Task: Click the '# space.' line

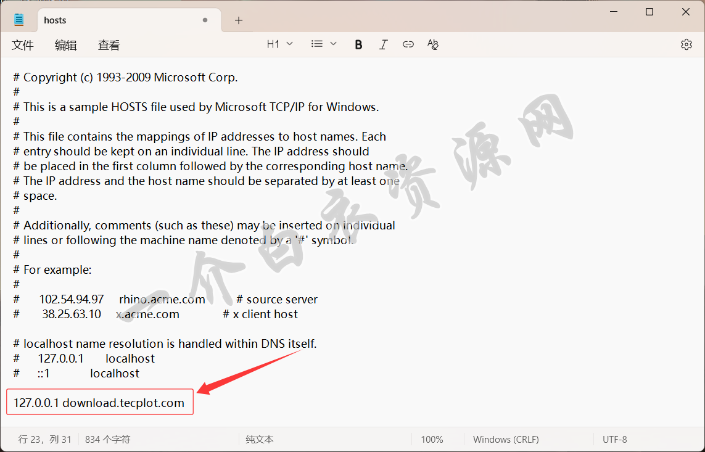Action: point(35,196)
